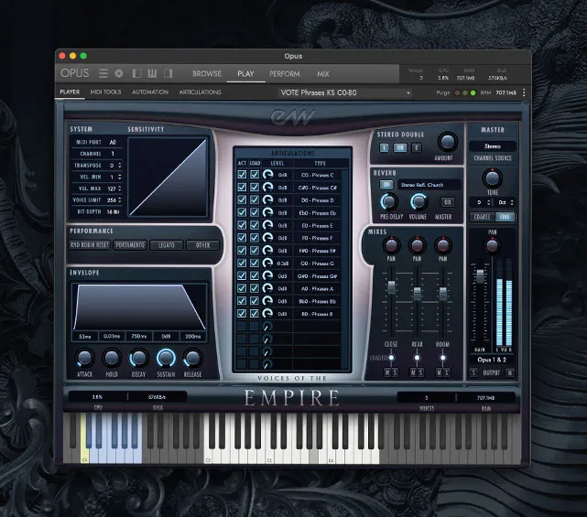Toggle the virtual keyboard panel icon

152,73
